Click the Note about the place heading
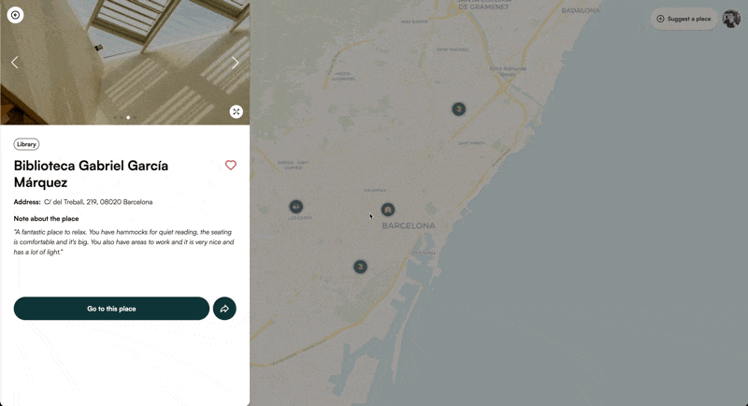 click(46, 219)
